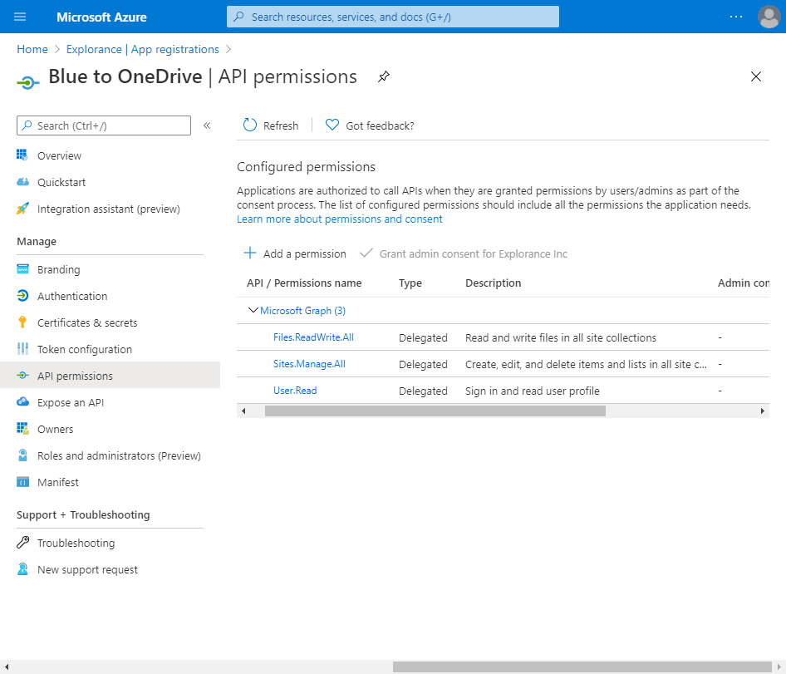Open New support request
Image resolution: width=786 pixels, height=674 pixels.
(87, 569)
